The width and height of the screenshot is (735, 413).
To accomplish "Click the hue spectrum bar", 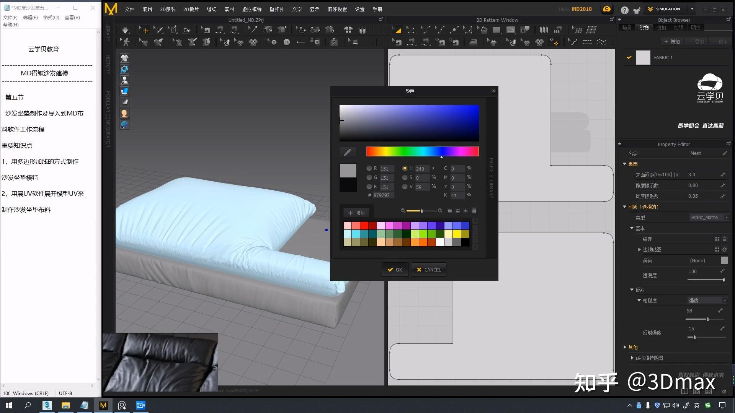I will click(422, 151).
